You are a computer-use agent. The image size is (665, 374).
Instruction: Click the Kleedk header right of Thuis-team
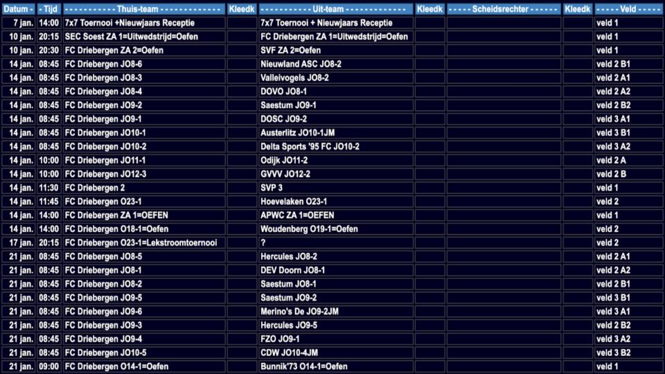pyautogui.click(x=242, y=9)
